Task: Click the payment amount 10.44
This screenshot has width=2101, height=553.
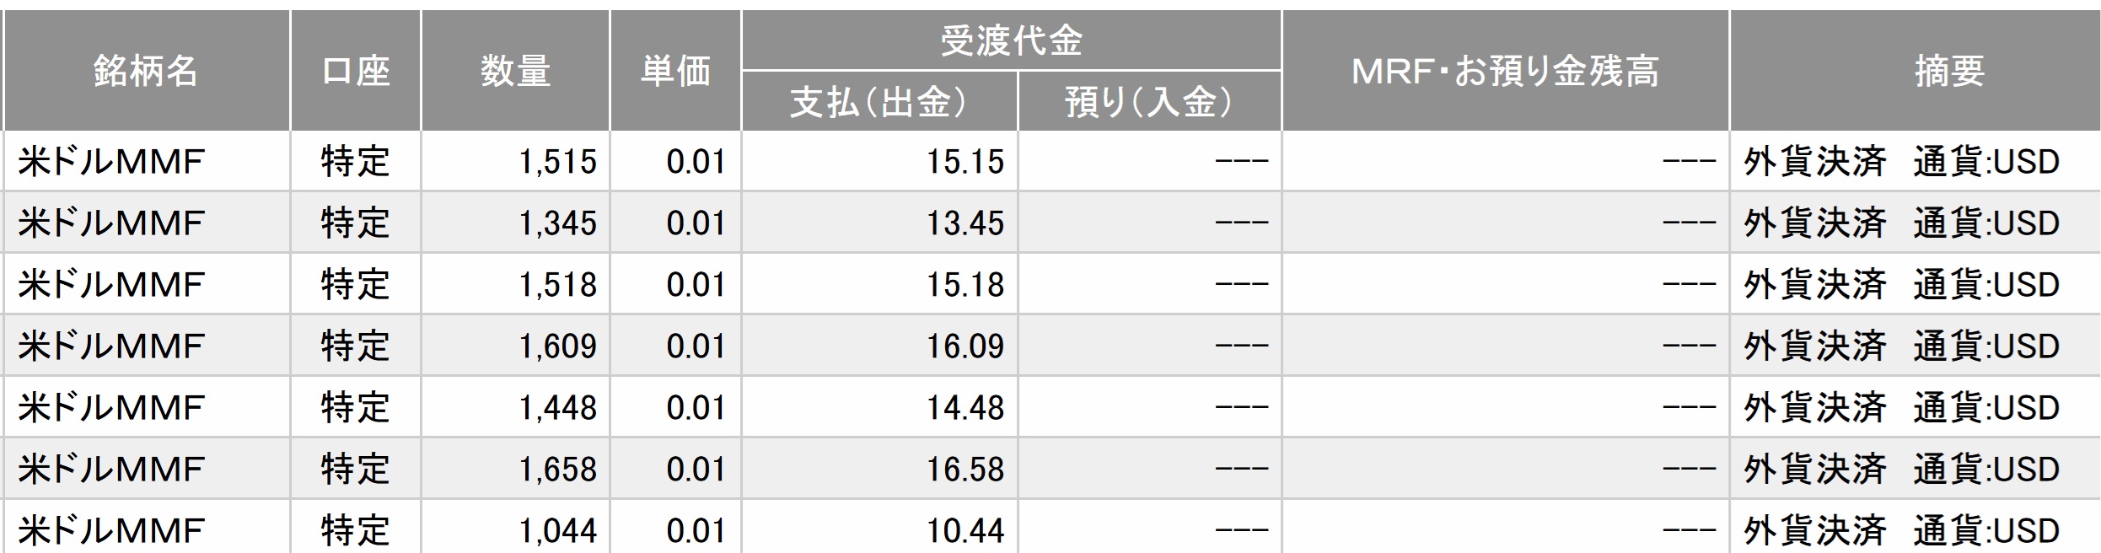Action: tap(965, 530)
